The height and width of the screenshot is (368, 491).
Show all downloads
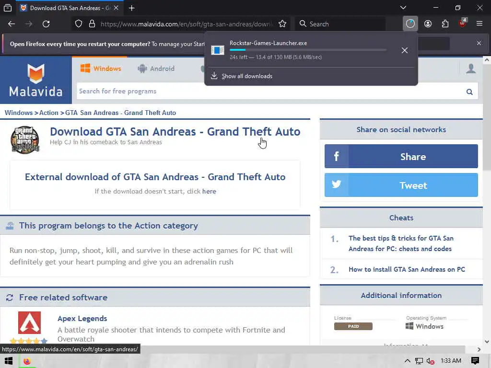pyautogui.click(x=247, y=76)
